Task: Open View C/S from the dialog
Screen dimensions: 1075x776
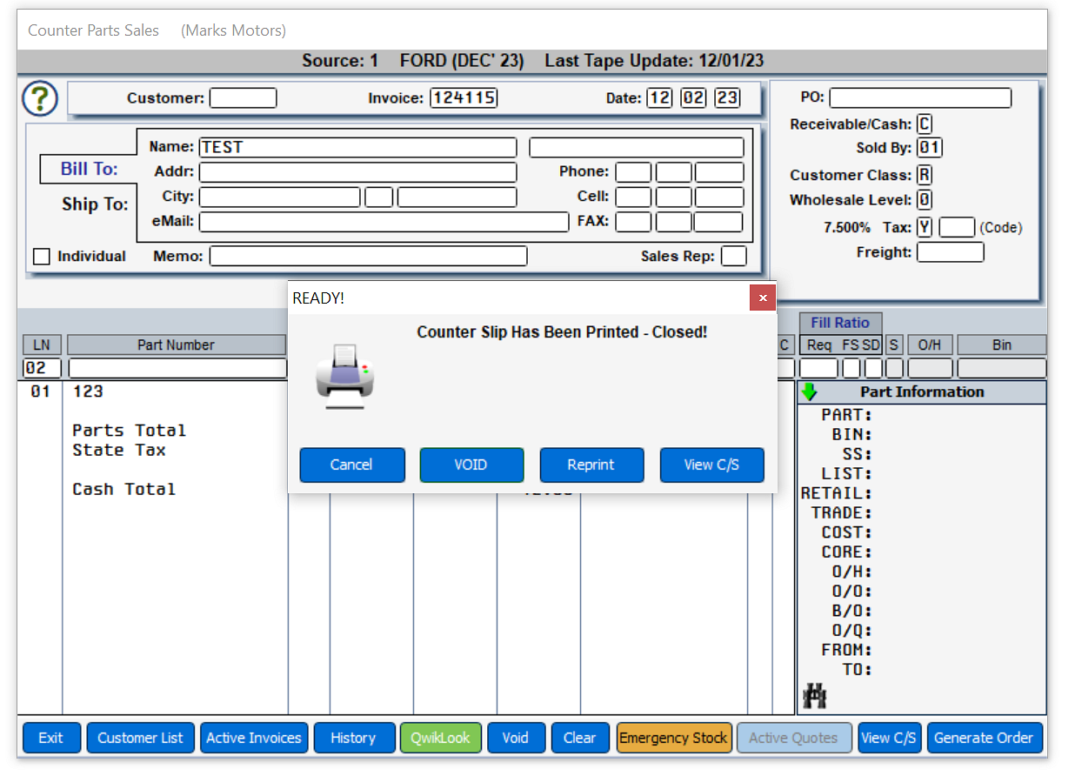Action: click(x=711, y=465)
